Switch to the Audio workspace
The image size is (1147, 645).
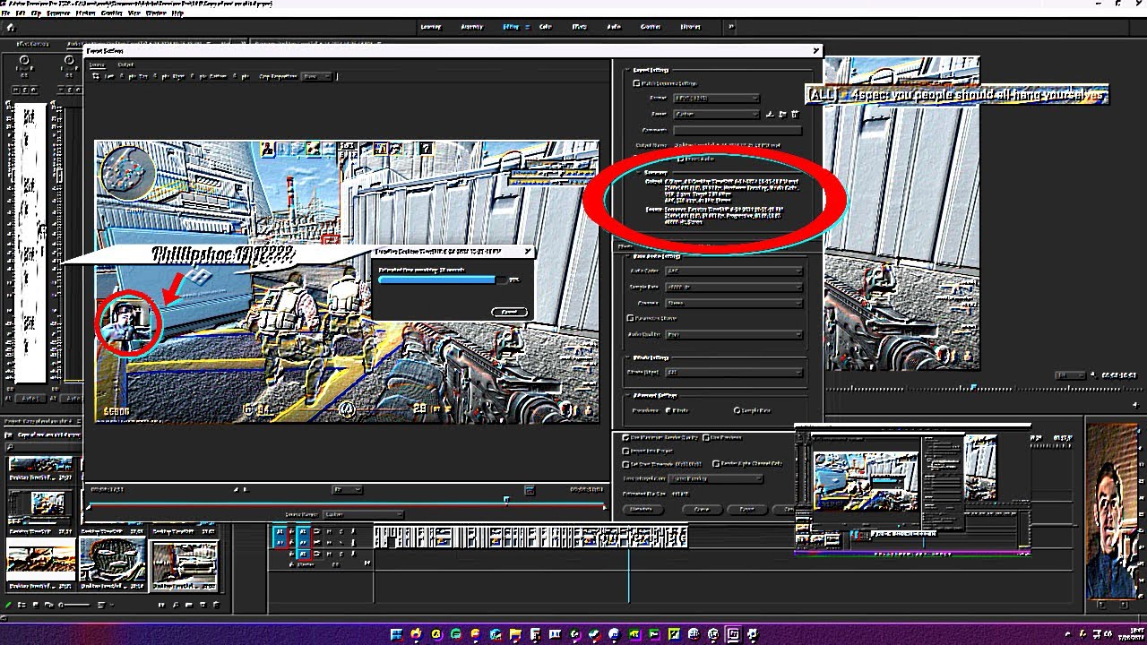tap(614, 27)
